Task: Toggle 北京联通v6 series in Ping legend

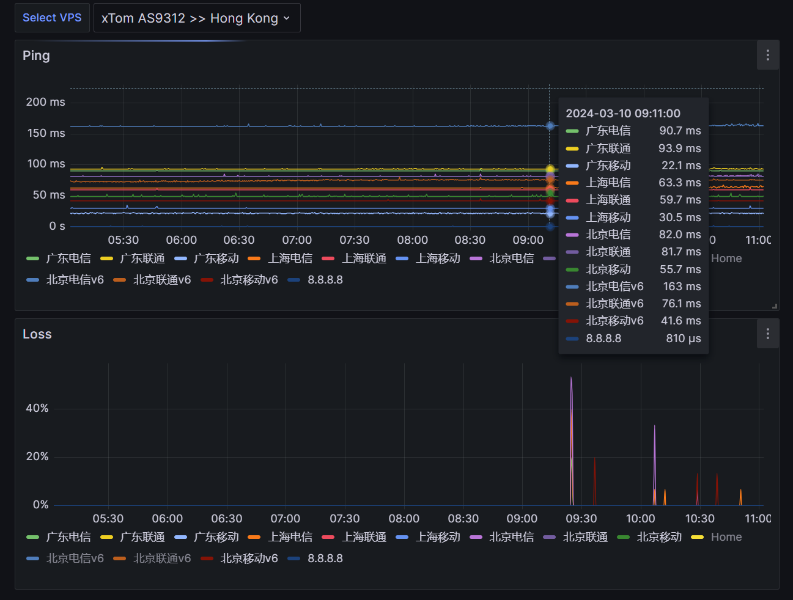Action: click(x=162, y=280)
